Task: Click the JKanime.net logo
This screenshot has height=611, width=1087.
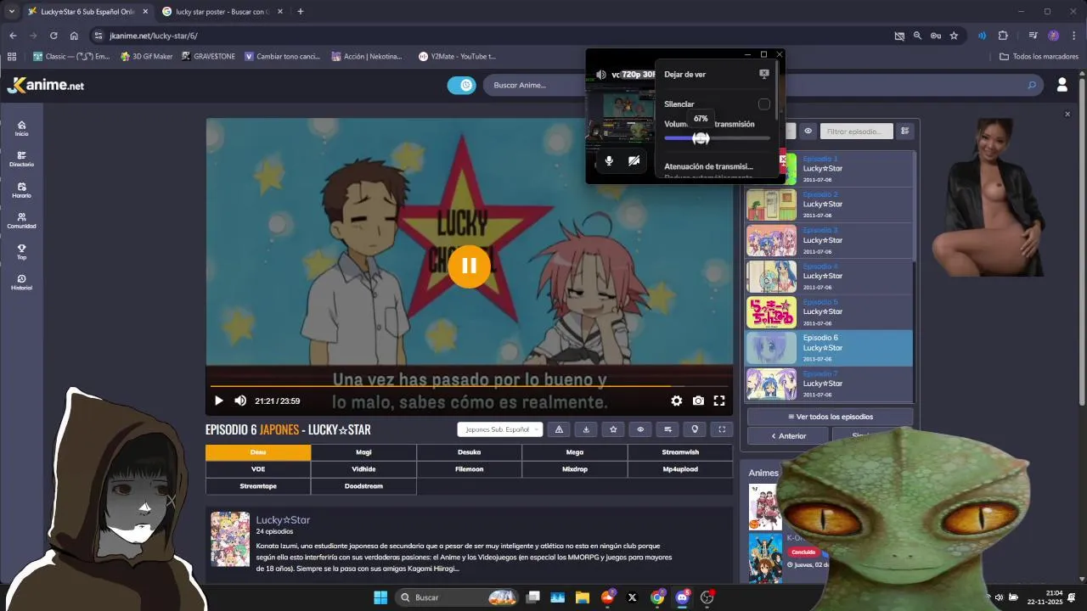Action: [46, 85]
